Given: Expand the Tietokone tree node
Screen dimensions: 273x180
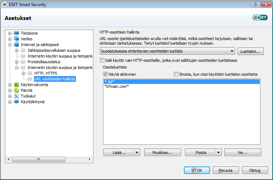Looking at the screenshot, I should 10,33.
